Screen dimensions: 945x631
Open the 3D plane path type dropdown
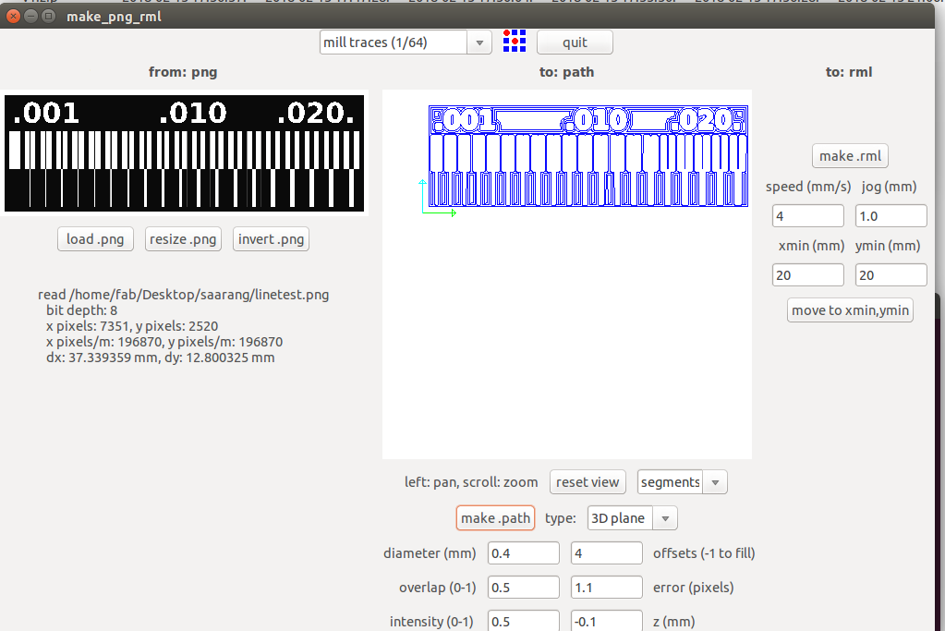click(x=632, y=518)
